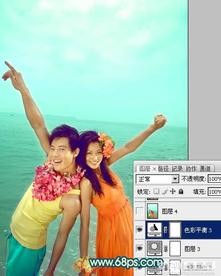Toggle lock all padlock icon
Image resolution: width=221 pixels, height=276 pixels.
tap(181, 191)
